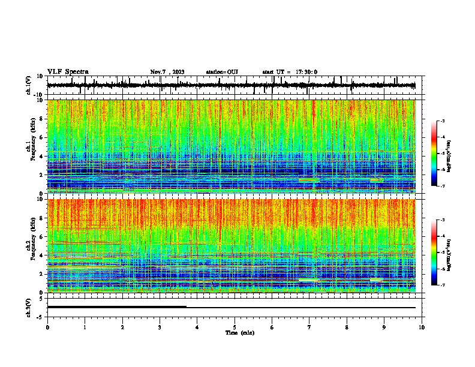Select the "start UT = 17:30: 0" label
The height and width of the screenshot is (367, 475).
290,72
